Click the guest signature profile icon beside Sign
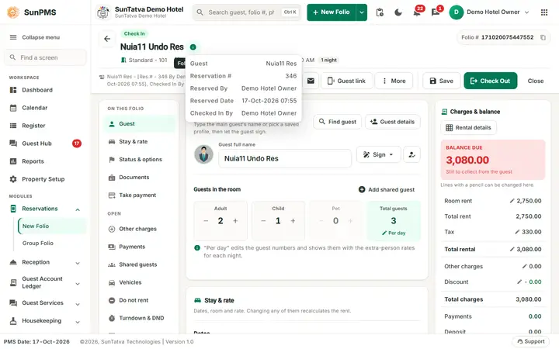 [411, 154]
